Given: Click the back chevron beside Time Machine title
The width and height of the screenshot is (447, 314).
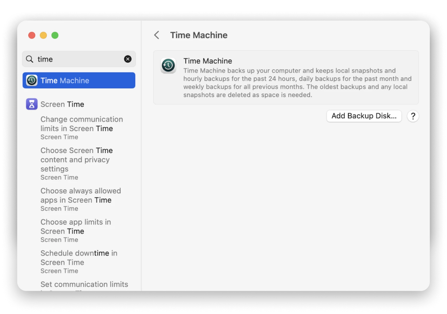Looking at the screenshot, I should tap(157, 35).
